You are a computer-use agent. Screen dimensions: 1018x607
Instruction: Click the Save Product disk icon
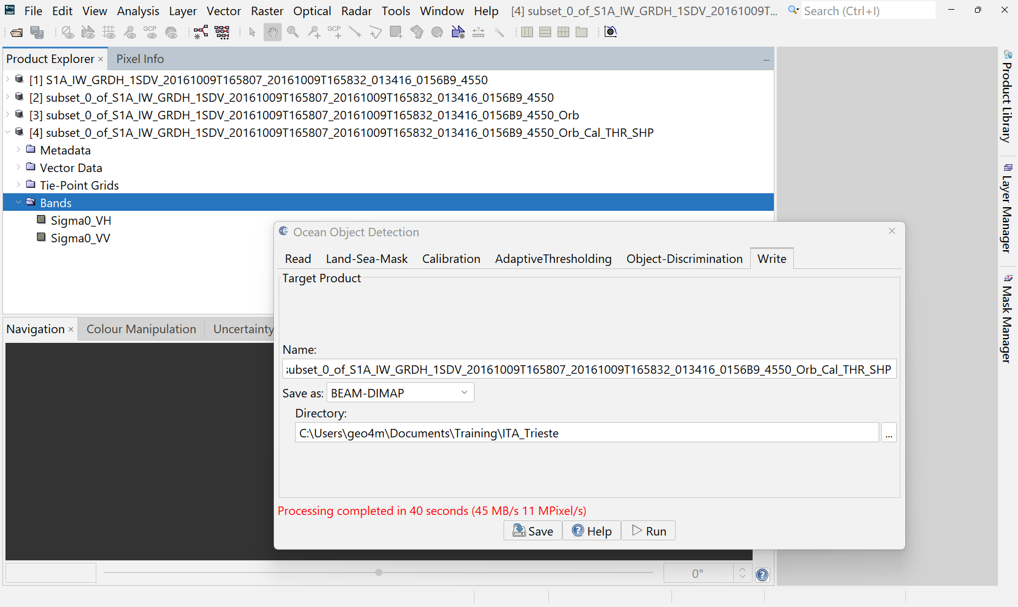(x=37, y=33)
